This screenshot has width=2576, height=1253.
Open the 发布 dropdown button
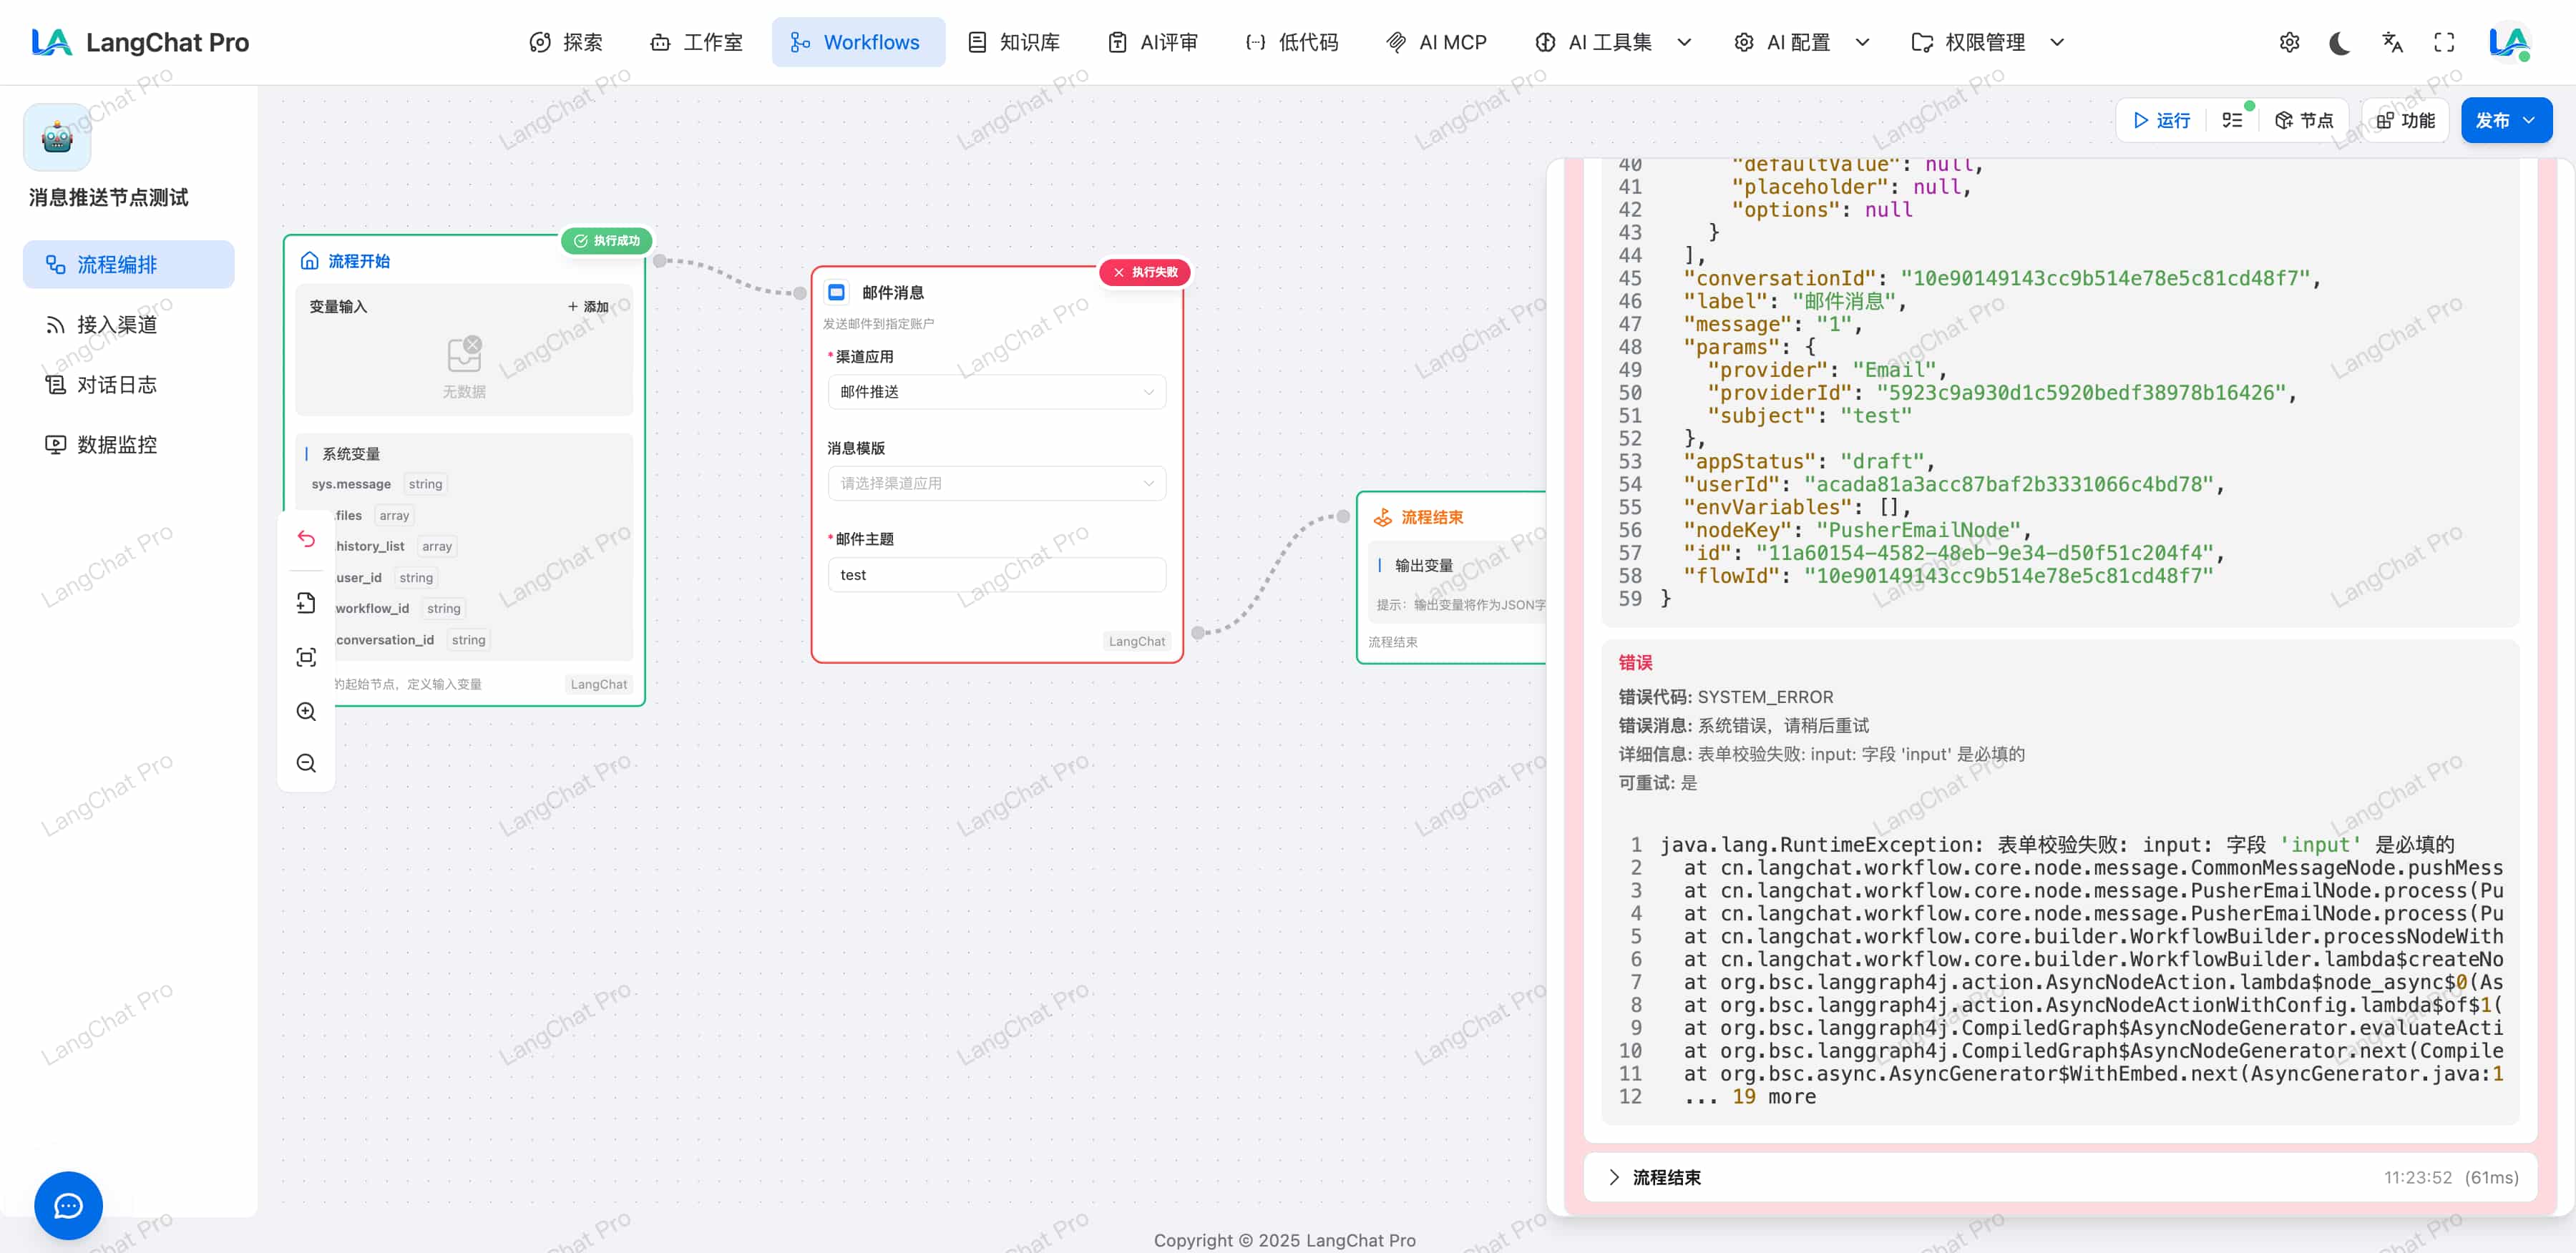coord(2505,120)
